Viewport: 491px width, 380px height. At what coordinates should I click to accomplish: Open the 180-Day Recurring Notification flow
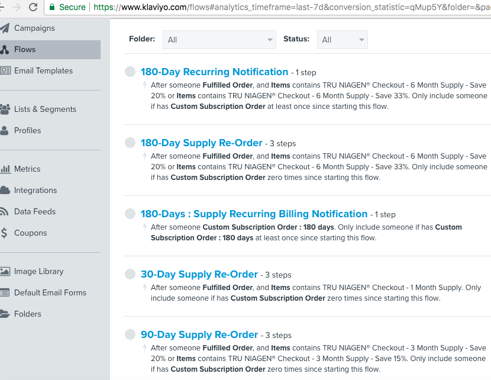[215, 72]
